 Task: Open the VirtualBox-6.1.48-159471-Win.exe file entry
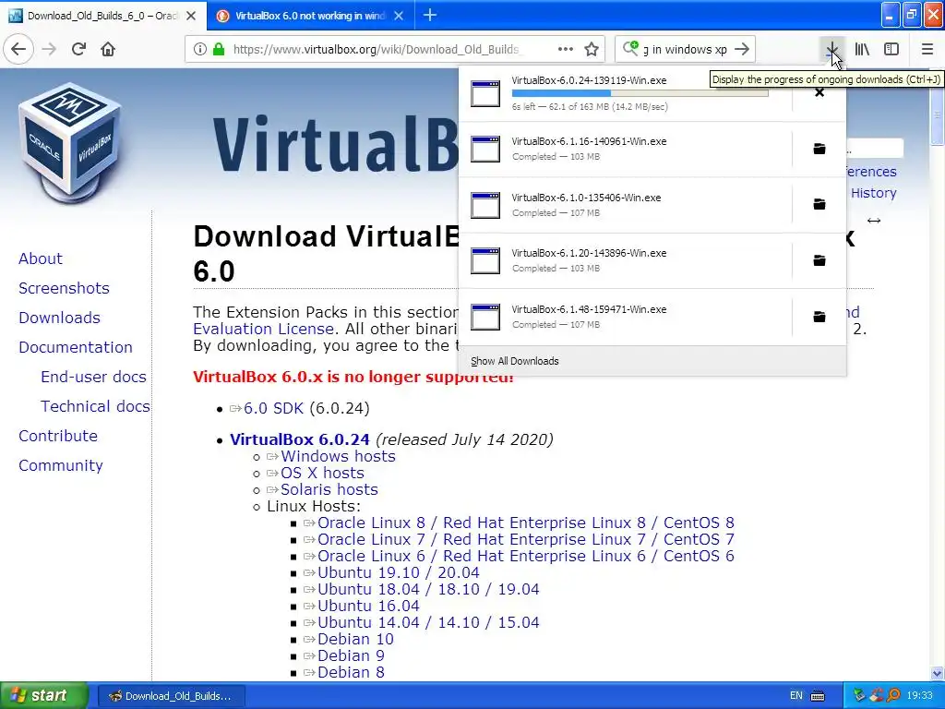(626, 317)
